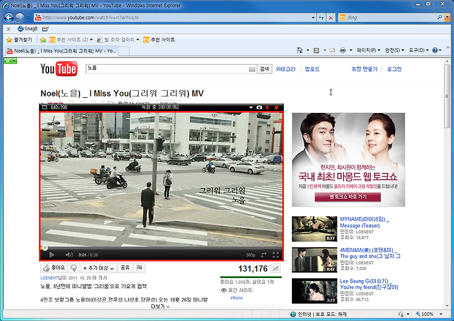
Task: Click the second suggested sites bookmark
Action: 160,40
